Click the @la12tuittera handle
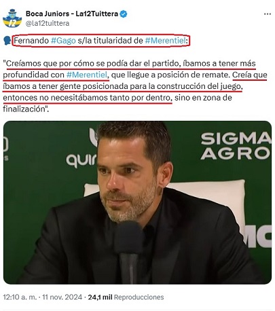275x311 pixels. click(x=48, y=23)
